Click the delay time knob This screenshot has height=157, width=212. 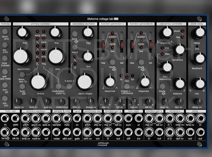click(200, 32)
